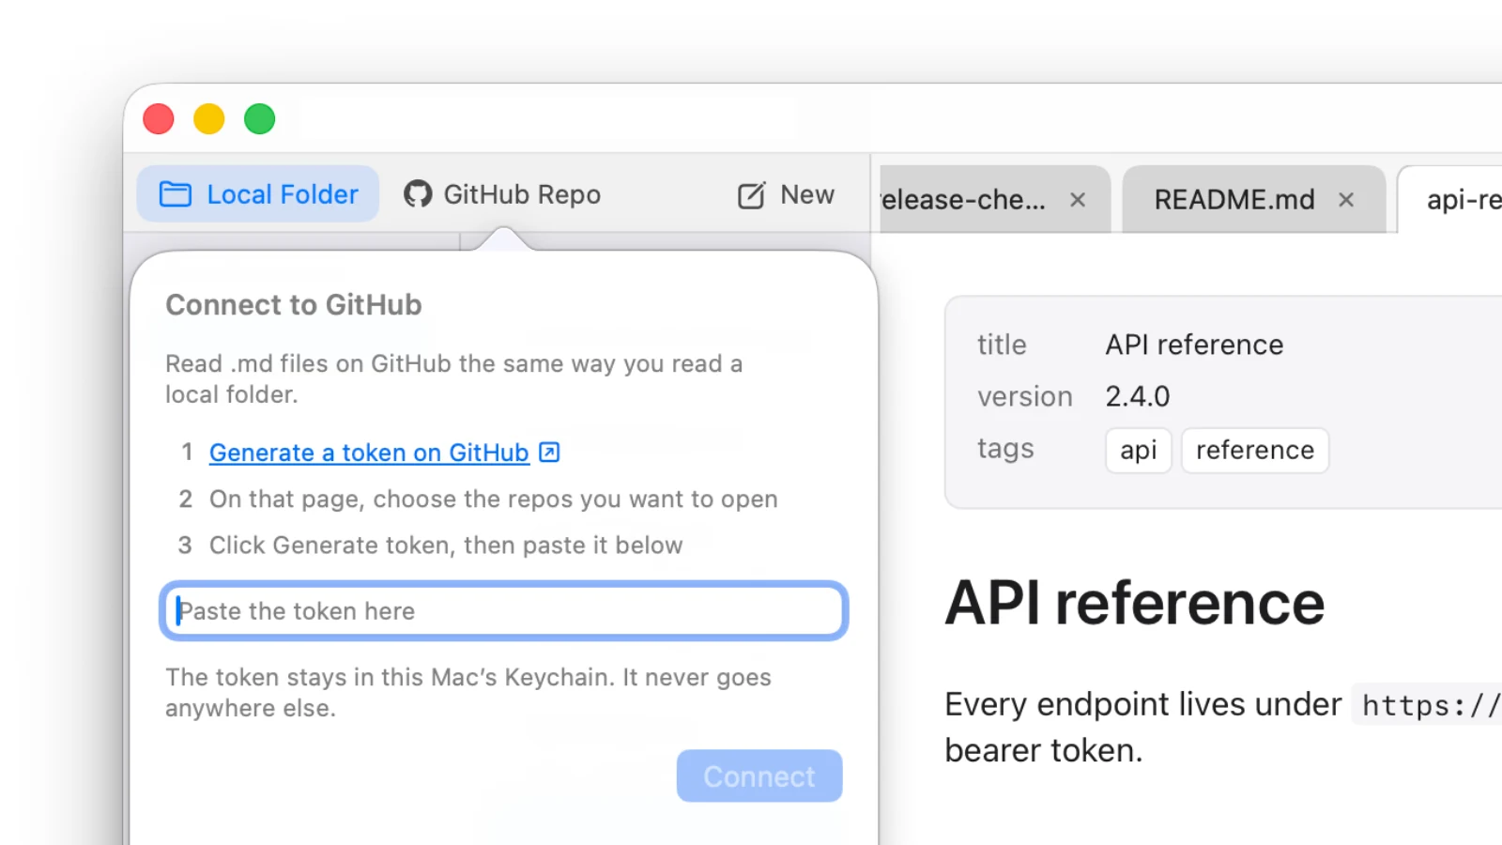The image size is (1502, 845).
Task: Click the red close window button
Action: 159,119
